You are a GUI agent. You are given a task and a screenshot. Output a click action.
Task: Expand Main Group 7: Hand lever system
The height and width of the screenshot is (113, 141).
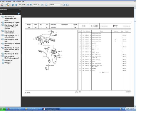point(1,48)
